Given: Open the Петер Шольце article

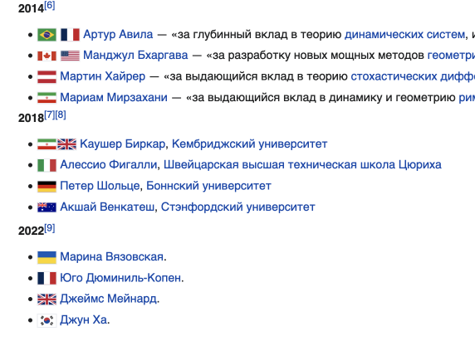Looking at the screenshot, I should click(100, 186).
